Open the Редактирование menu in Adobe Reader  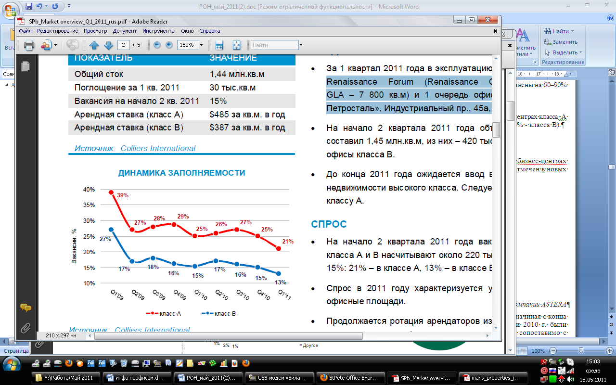[58, 31]
